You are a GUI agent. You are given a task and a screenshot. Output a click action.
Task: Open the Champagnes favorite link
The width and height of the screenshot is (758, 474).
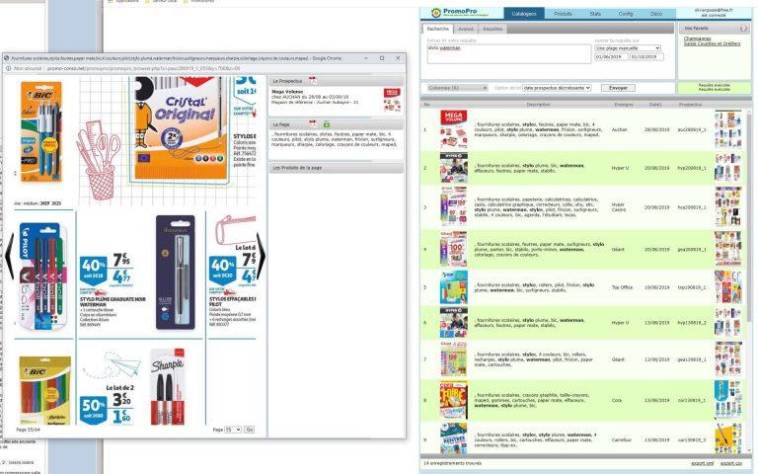tap(699, 39)
